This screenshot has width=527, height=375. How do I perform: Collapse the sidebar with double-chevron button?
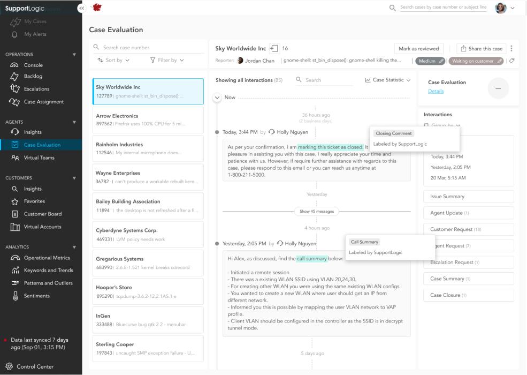click(82, 8)
